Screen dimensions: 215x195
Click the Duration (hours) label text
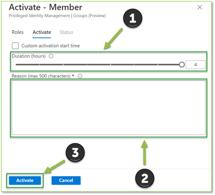[x=29, y=56]
